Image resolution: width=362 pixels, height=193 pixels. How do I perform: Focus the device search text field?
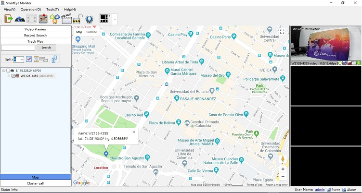tap(18, 48)
